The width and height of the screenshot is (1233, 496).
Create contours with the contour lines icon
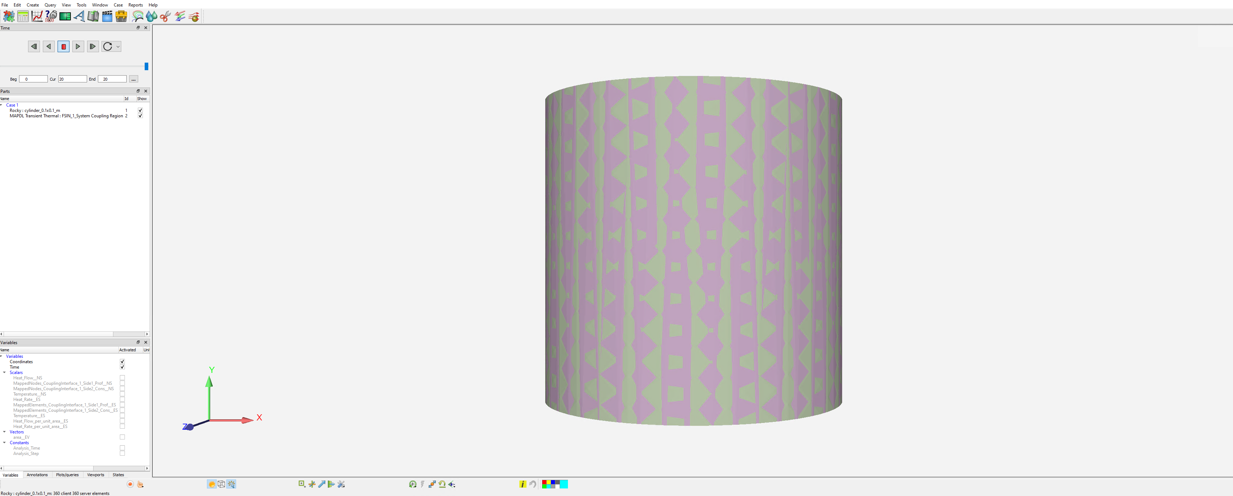tap(138, 16)
